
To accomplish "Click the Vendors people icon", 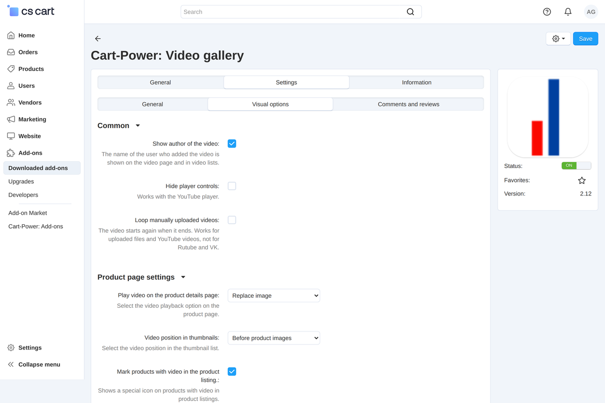I will tap(11, 102).
